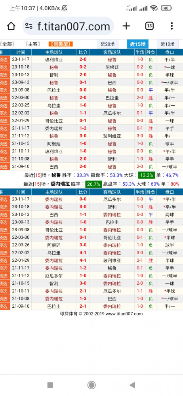The image size is (183, 396).
Task: Tap the browser home icon
Action: (11, 26)
